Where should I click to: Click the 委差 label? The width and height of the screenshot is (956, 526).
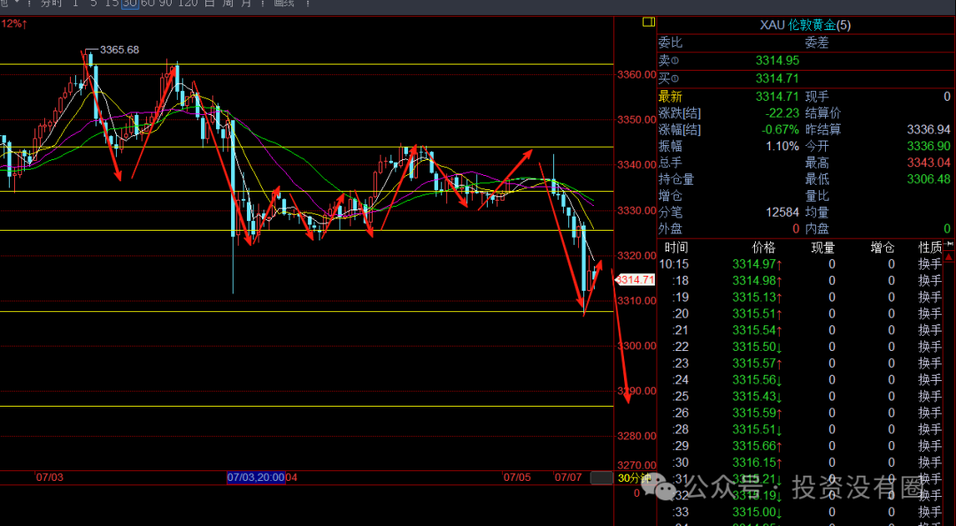pyautogui.click(x=817, y=42)
